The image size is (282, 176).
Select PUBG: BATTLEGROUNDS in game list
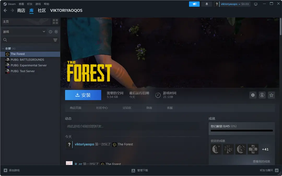(x=30, y=60)
